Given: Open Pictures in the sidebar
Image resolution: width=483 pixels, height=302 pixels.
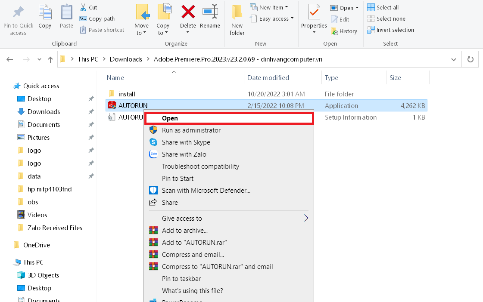Looking at the screenshot, I should click(x=34, y=138).
